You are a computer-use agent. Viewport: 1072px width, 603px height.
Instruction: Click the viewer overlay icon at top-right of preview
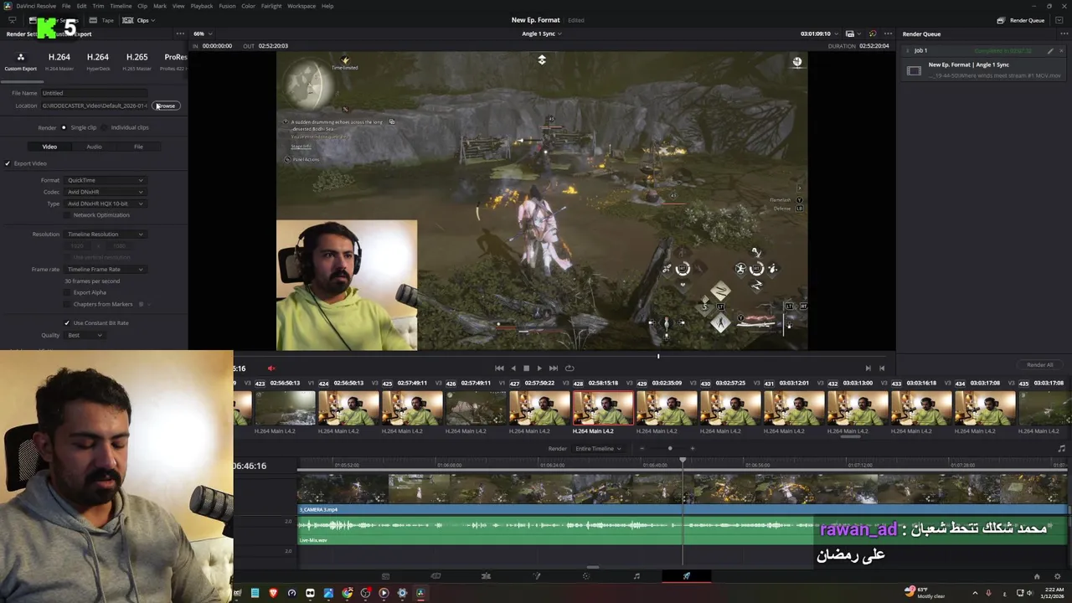850,34
